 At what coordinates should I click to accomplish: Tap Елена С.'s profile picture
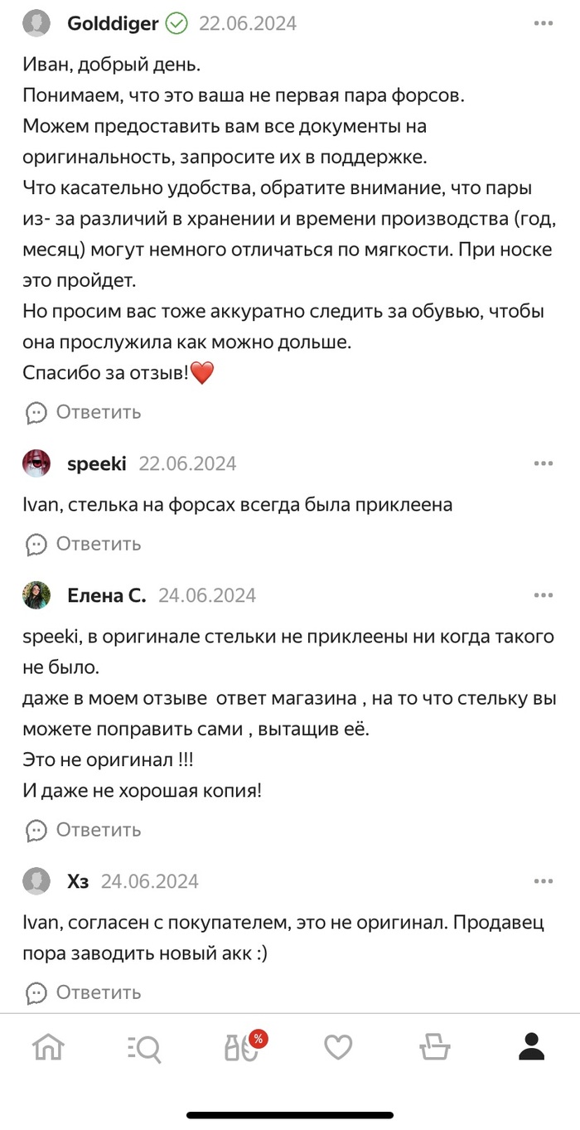point(36,595)
